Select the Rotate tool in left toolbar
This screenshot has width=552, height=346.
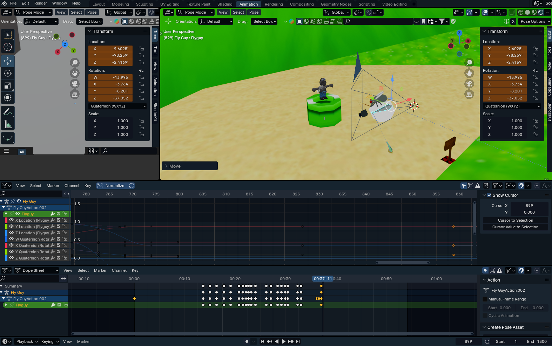pos(8,73)
